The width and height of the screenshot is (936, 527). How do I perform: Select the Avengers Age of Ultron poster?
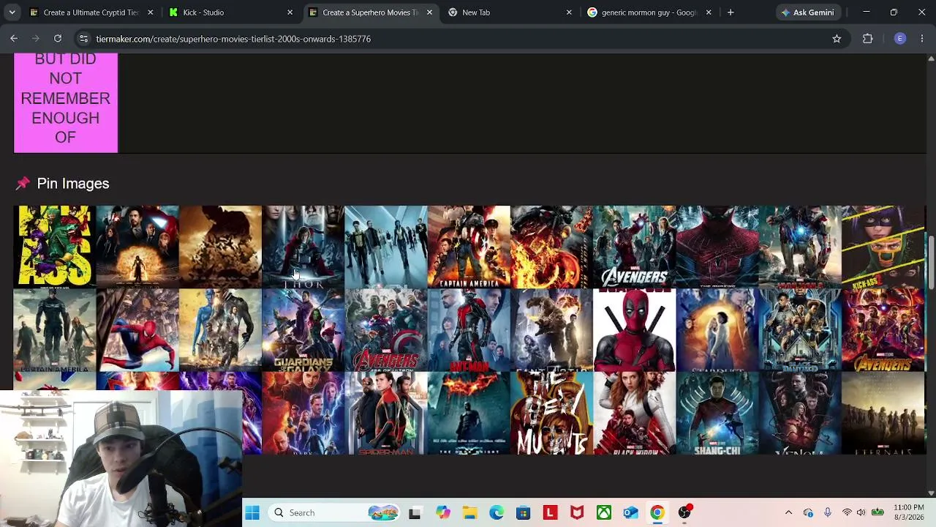(x=385, y=330)
